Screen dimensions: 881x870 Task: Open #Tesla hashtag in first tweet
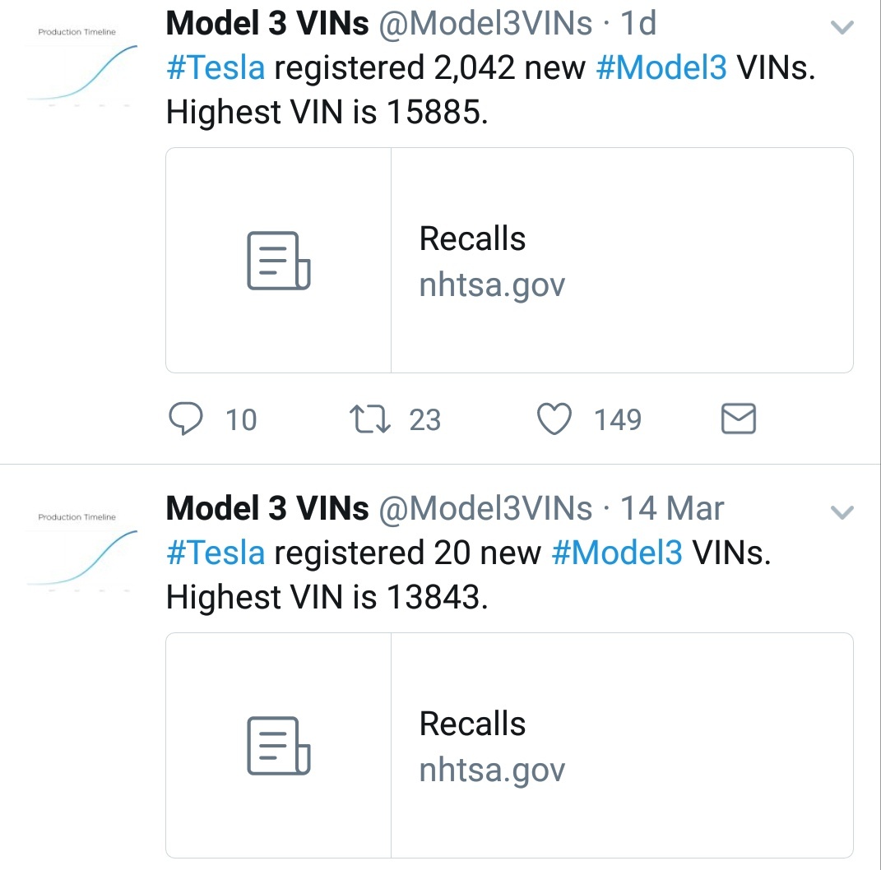(x=216, y=68)
